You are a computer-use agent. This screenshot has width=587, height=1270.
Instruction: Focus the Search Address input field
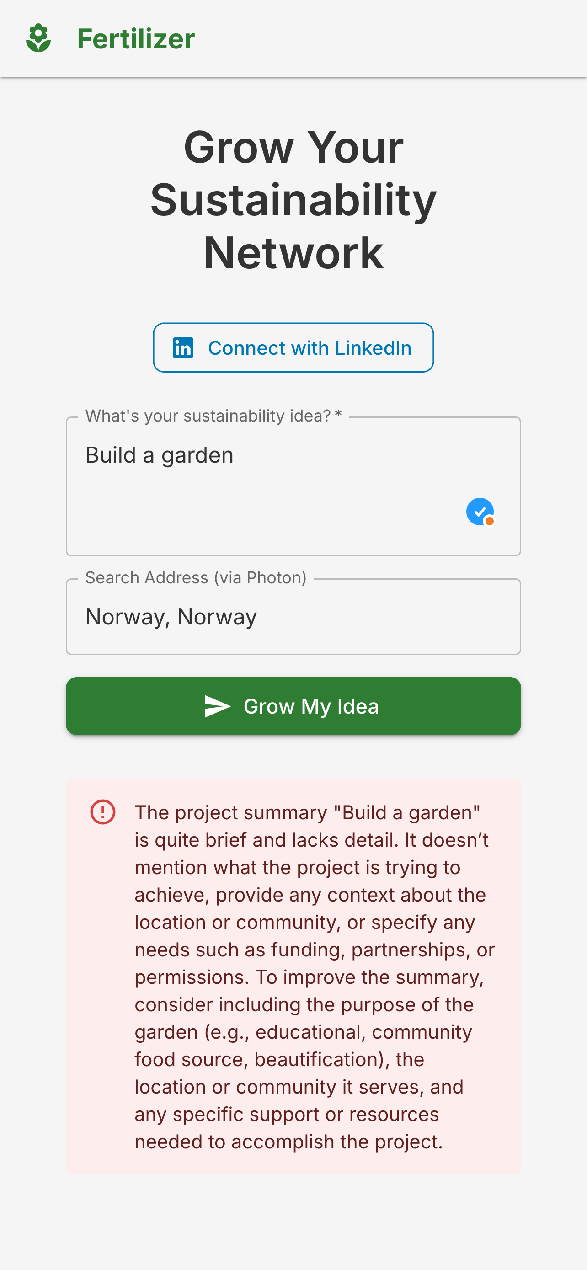[x=293, y=617]
